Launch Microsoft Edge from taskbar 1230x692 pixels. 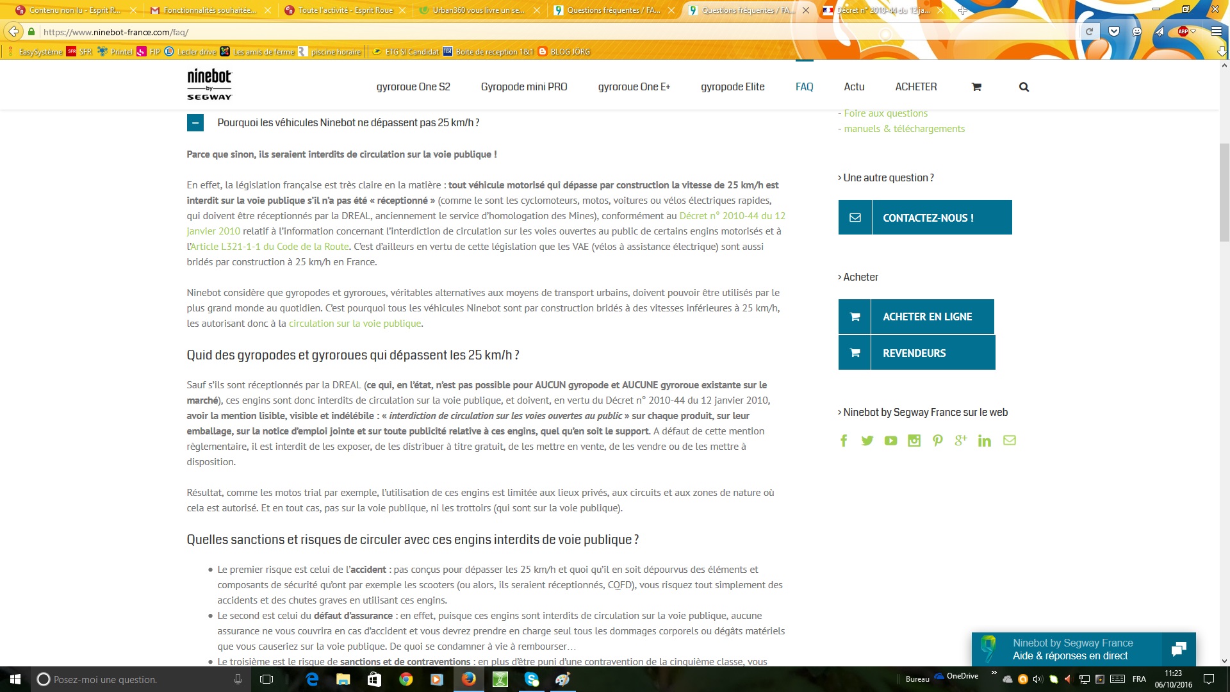coord(312,679)
